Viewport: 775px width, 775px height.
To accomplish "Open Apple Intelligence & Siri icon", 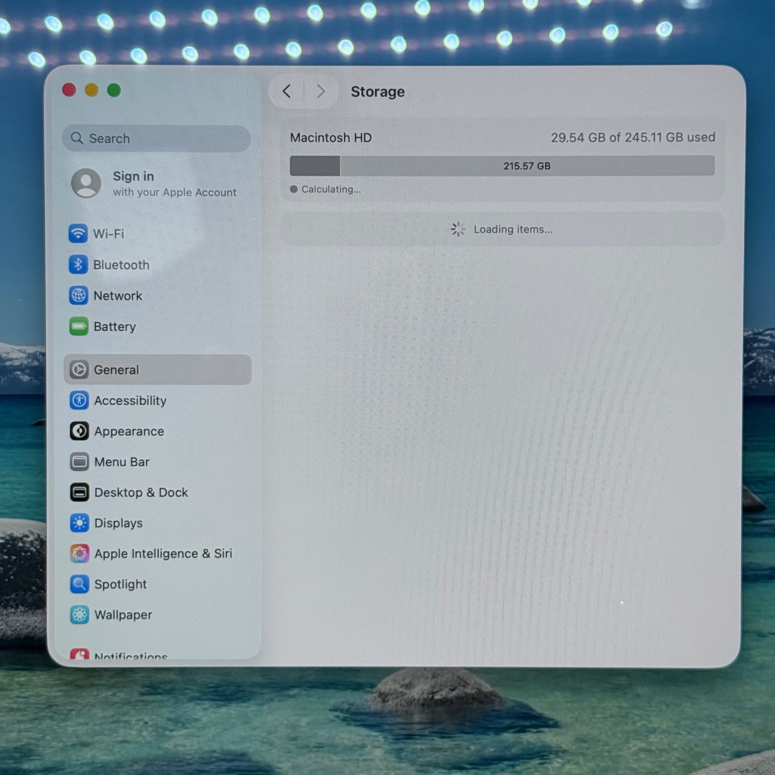I will 80,553.
